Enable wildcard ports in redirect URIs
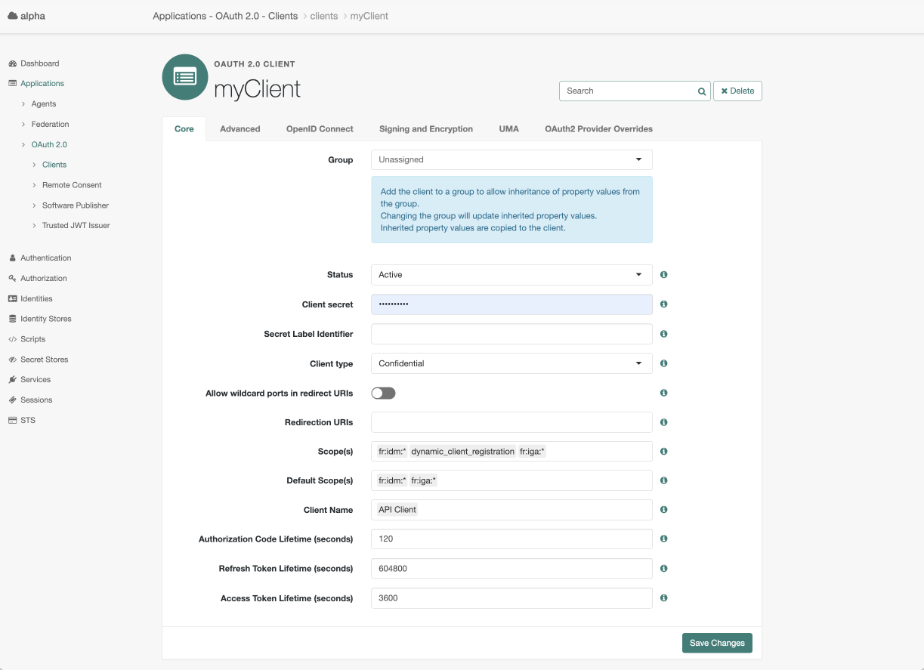Screen dimensions: 924x670 point(383,393)
